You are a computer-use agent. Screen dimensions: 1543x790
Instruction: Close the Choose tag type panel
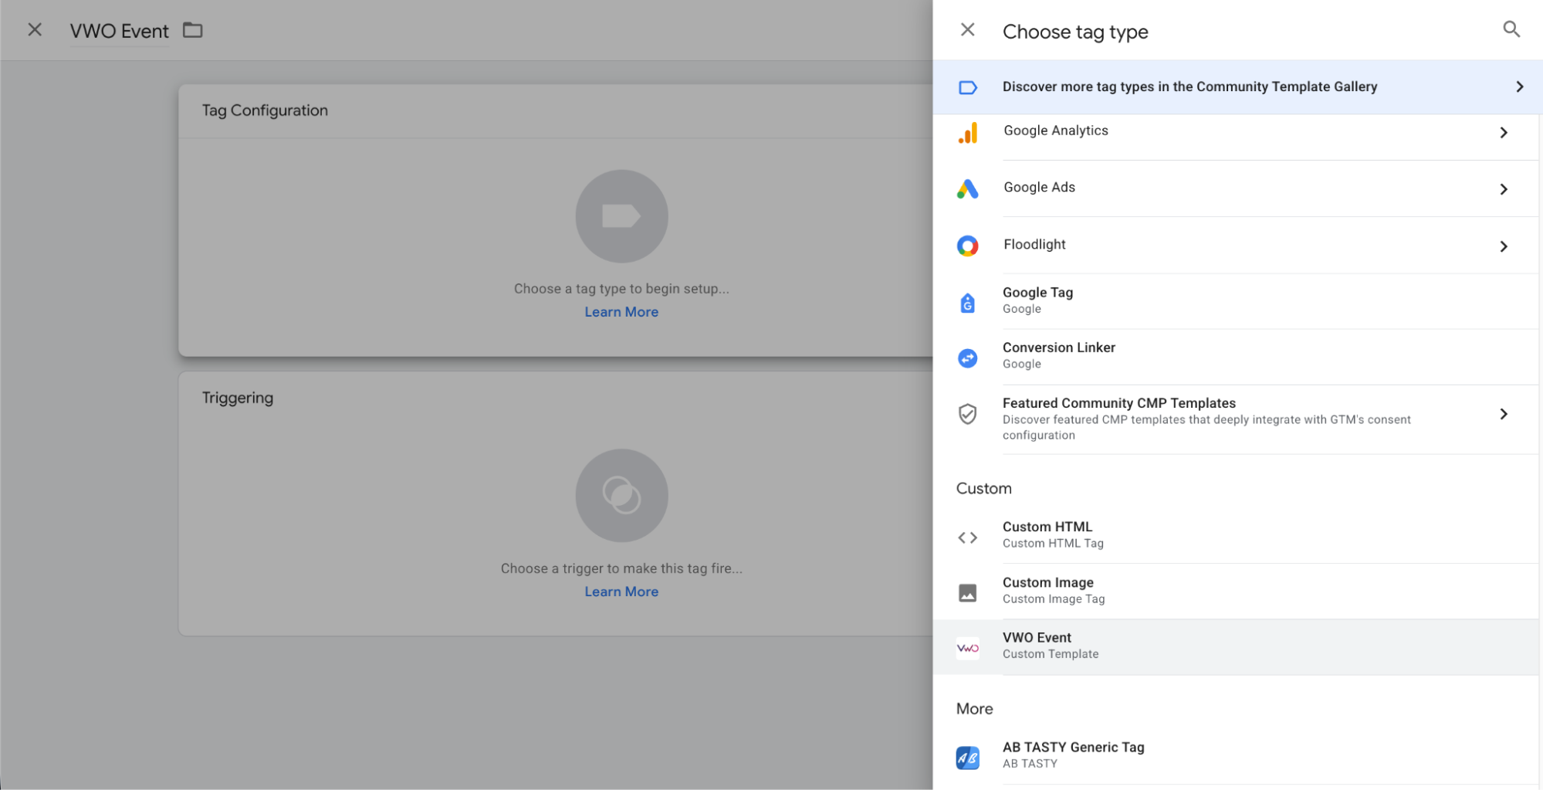(x=967, y=30)
